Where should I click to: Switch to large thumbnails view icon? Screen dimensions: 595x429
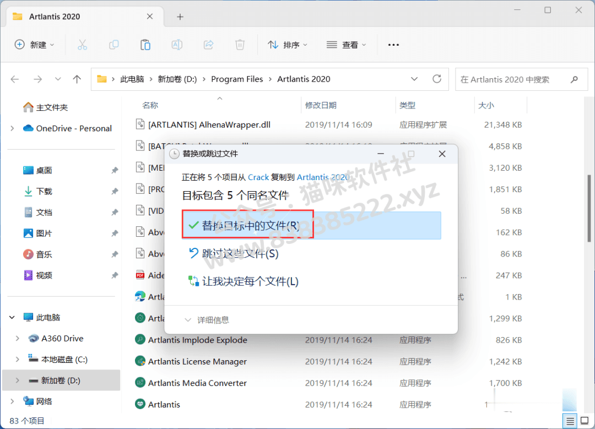pyautogui.click(x=585, y=421)
